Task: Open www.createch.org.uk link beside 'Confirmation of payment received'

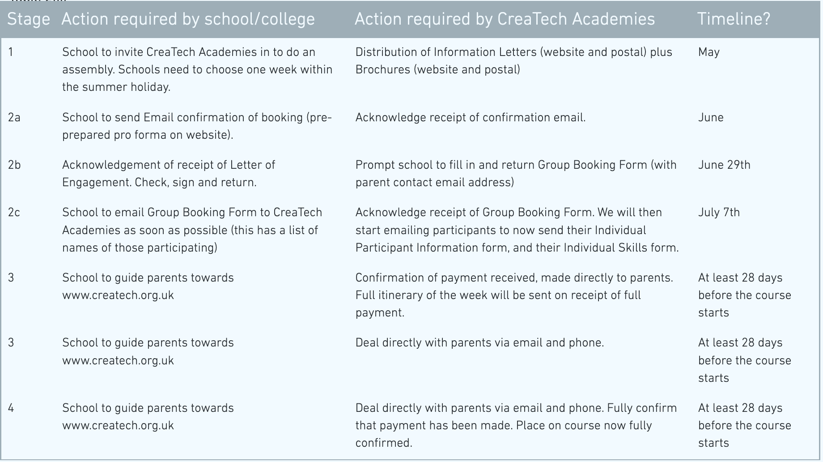Action: [x=118, y=295]
